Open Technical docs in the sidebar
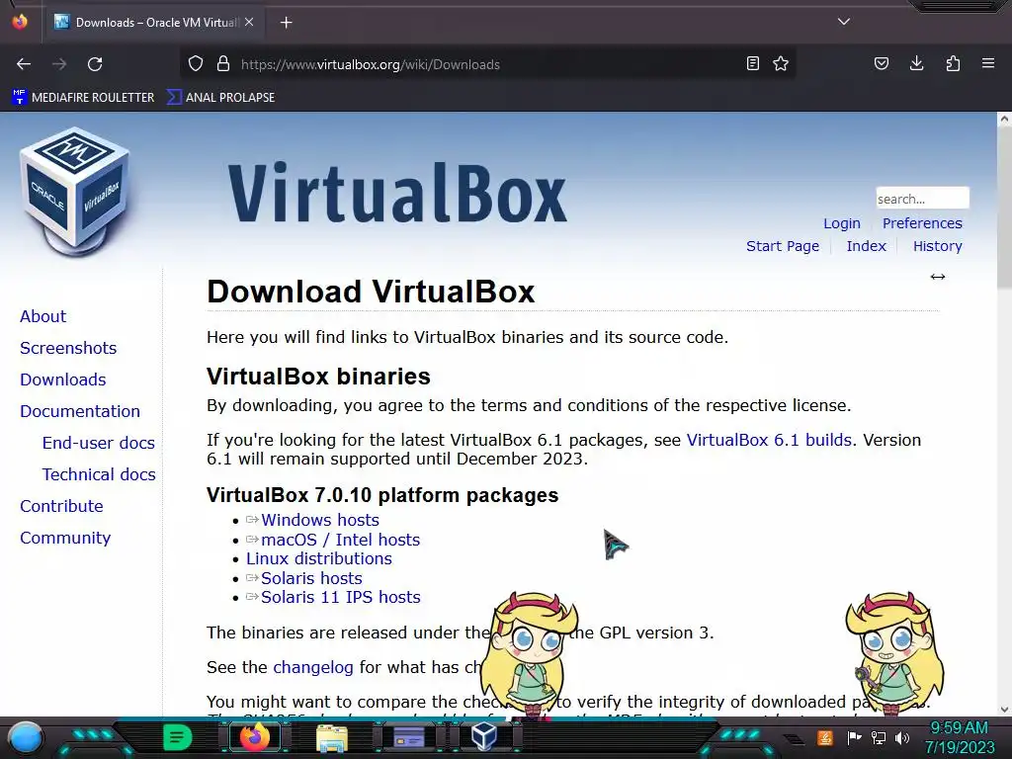 (x=100, y=475)
